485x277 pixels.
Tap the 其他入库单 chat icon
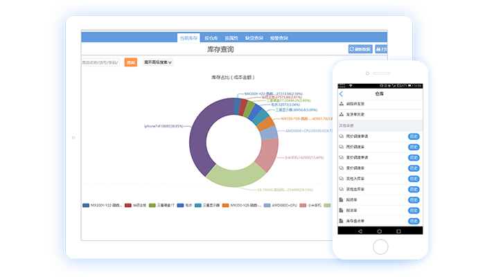click(x=342, y=178)
